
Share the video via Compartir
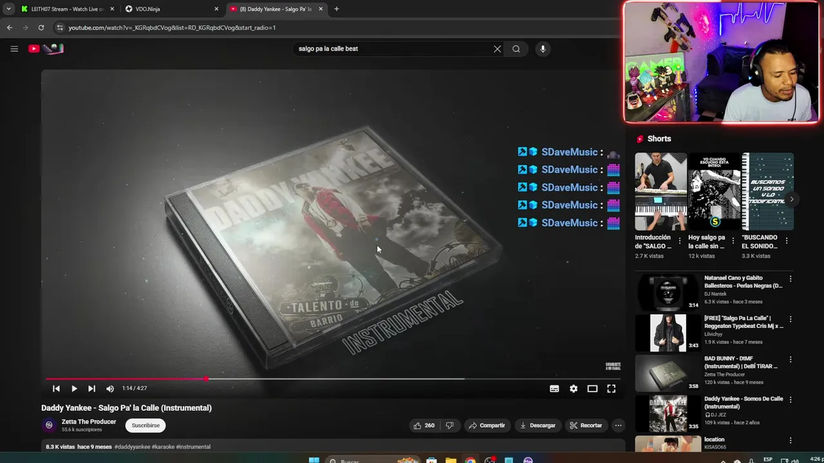coord(487,425)
